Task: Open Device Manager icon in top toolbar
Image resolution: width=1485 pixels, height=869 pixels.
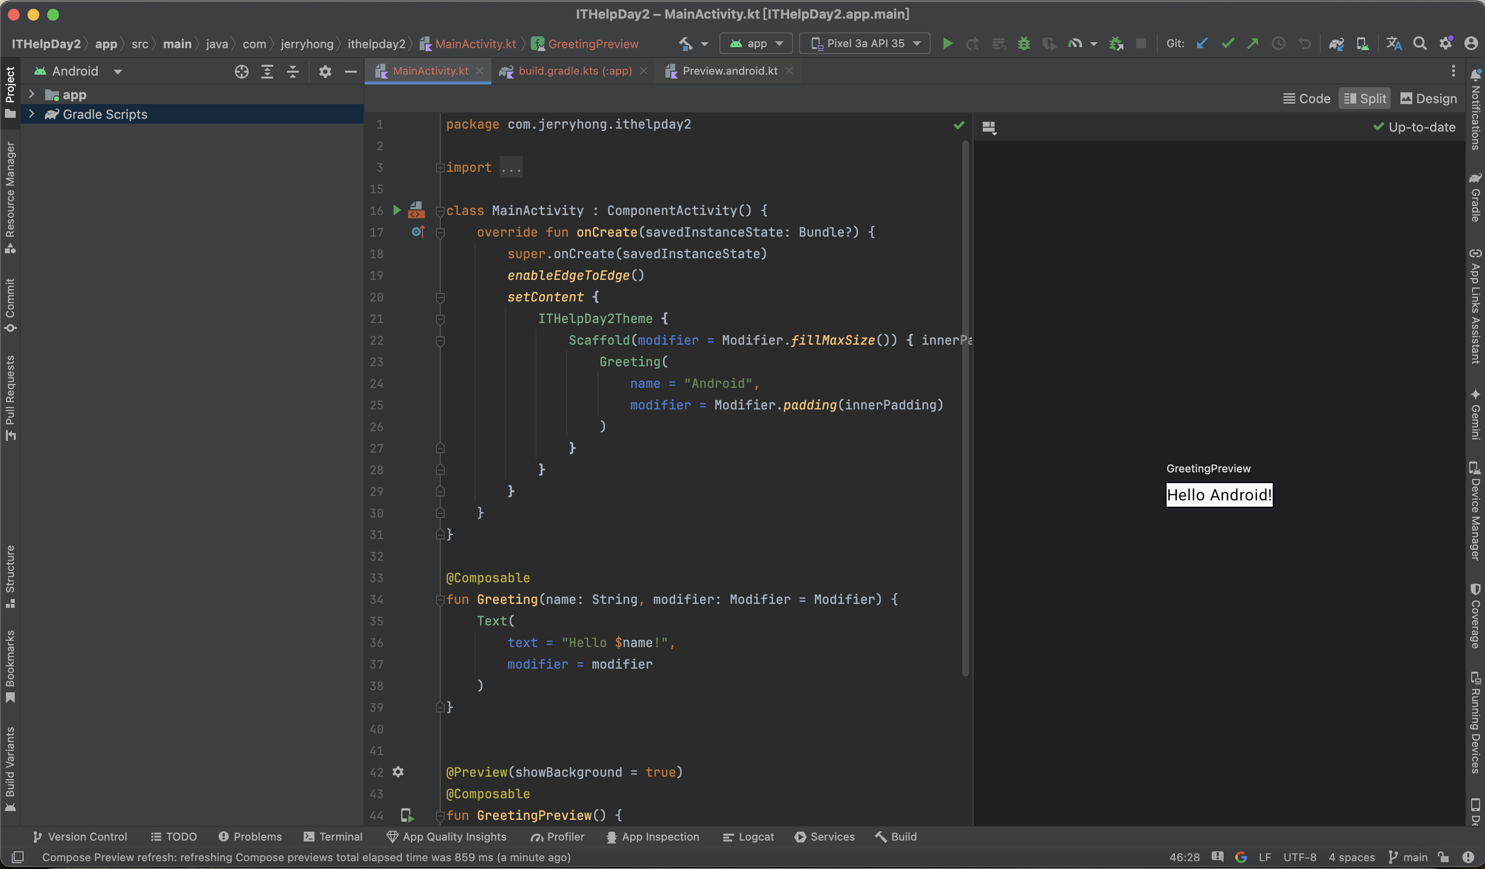Action: point(1363,44)
